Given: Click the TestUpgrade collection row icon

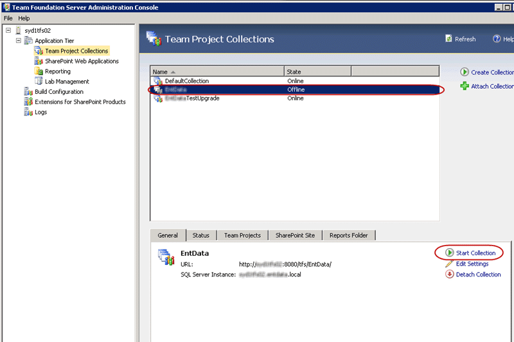Looking at the screenshot, I should pos(158,98).
